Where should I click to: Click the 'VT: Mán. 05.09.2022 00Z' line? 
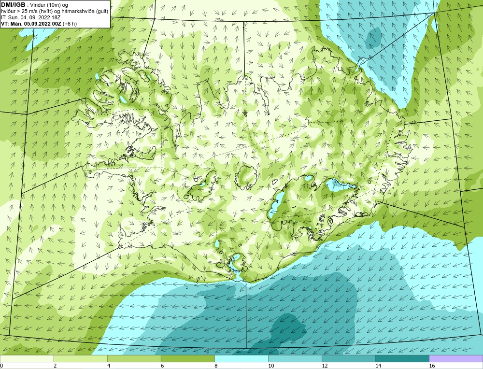(x=39, y=24)
